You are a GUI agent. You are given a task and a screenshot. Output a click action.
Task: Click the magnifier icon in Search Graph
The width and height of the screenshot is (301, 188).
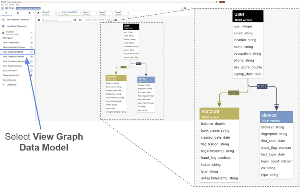[44, 20]
